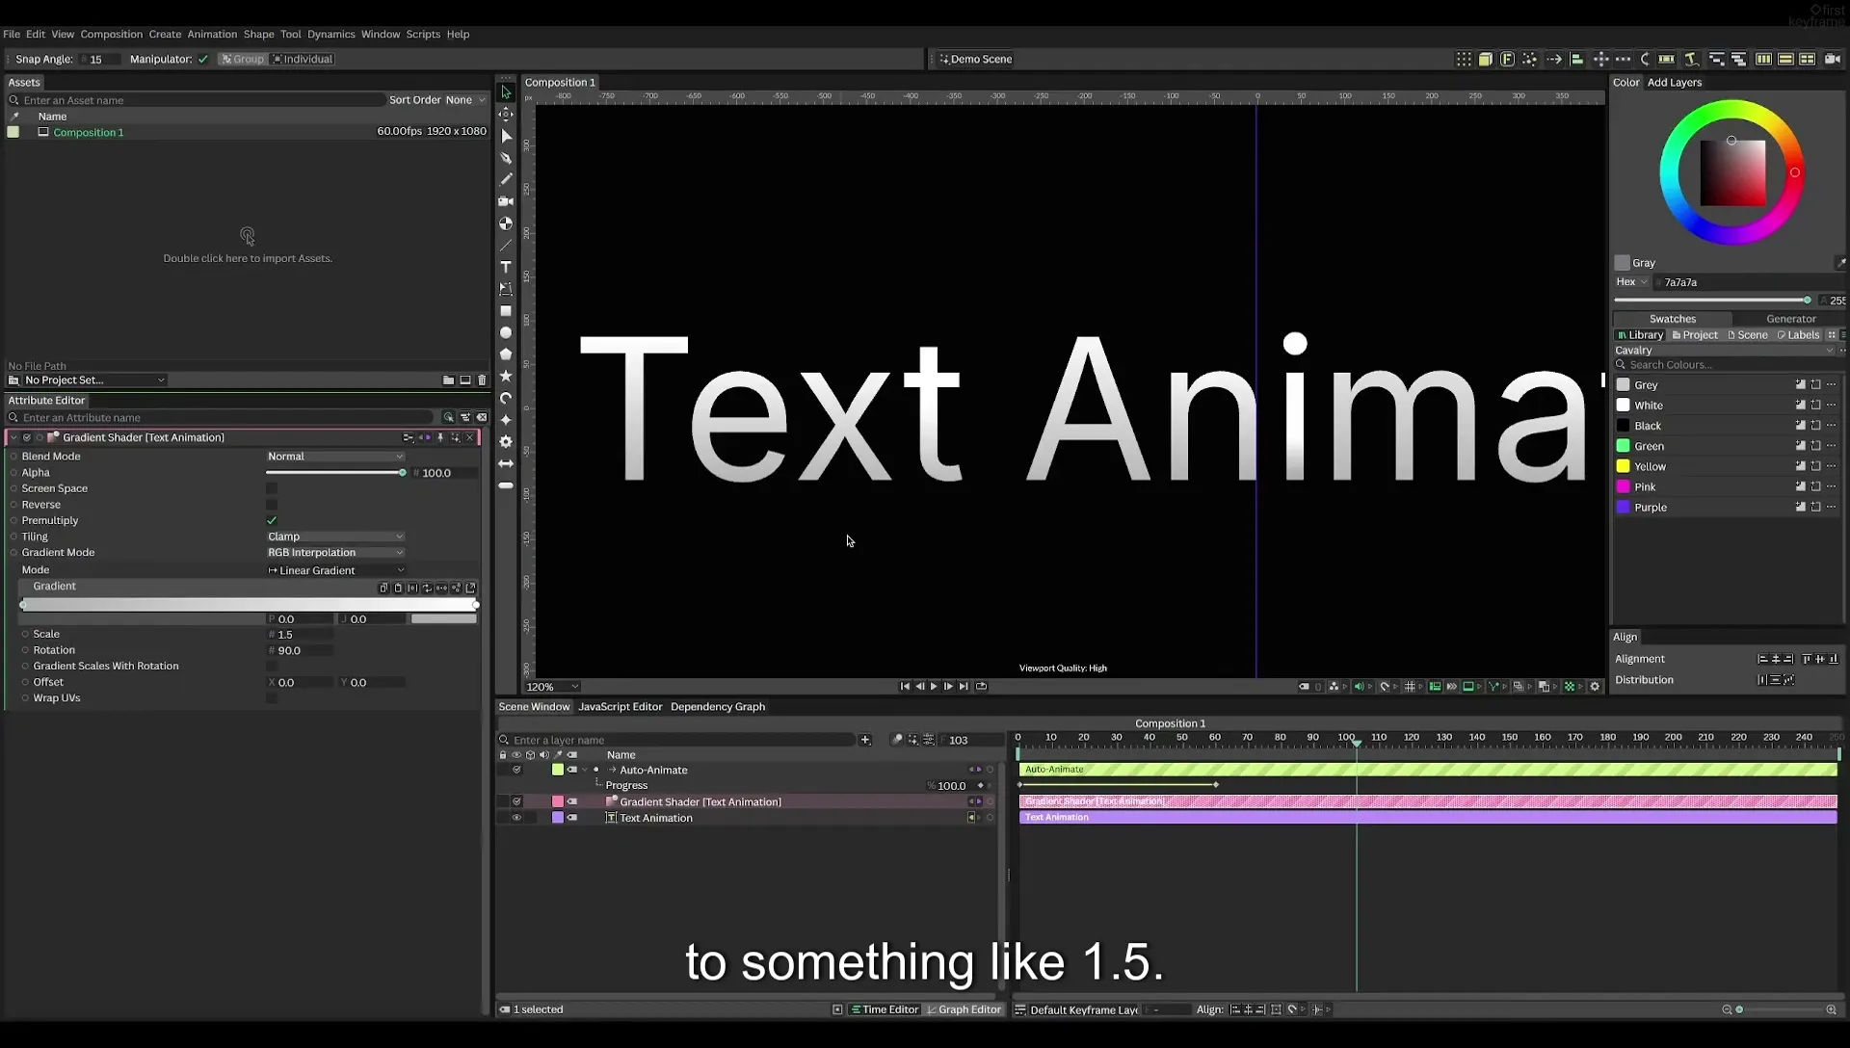Open the Animation menu
1850x1048 pixels.
[x=212, y=34]
